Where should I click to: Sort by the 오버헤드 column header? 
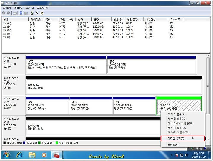point(176,20)
